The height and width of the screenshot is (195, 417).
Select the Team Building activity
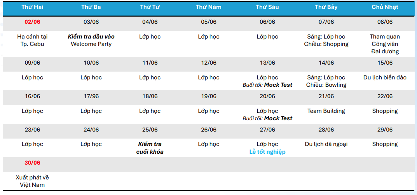coord(326,111)
